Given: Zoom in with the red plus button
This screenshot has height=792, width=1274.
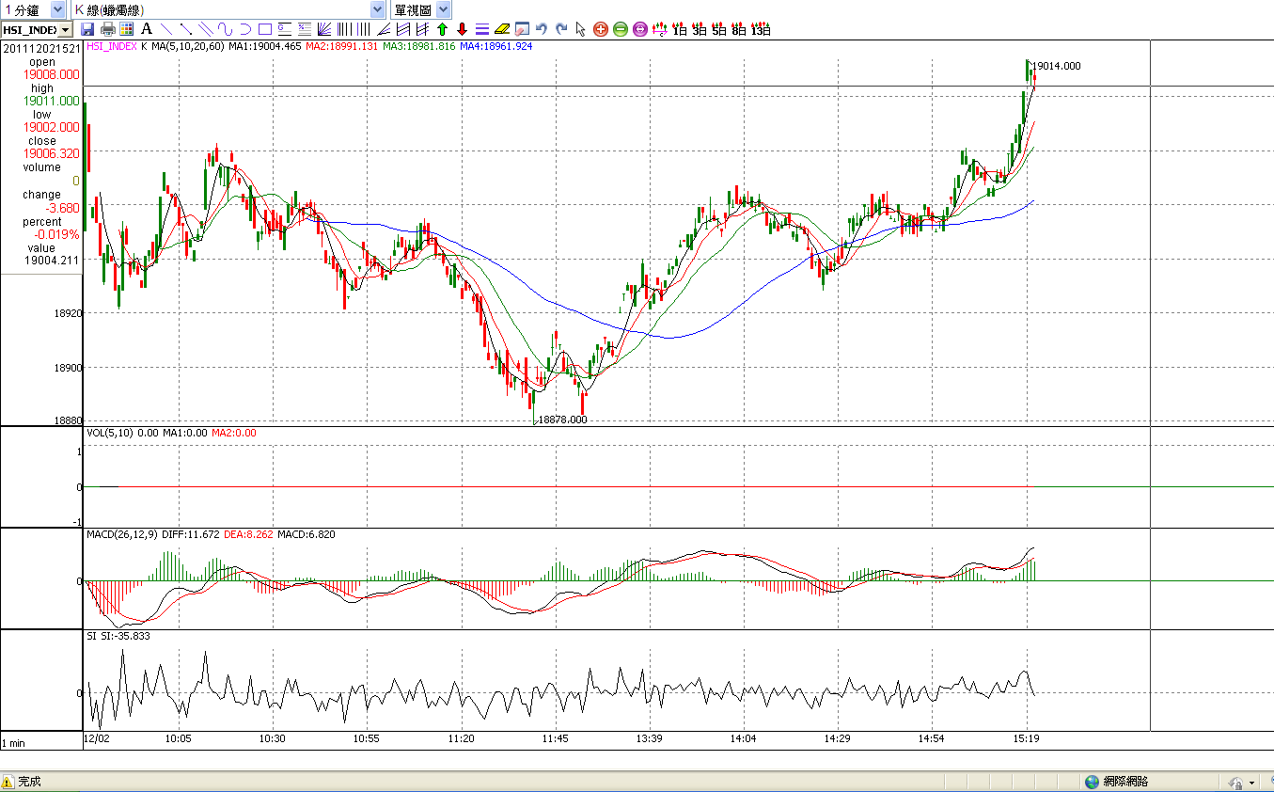Looking at the screenshot, I should [601, 29].
